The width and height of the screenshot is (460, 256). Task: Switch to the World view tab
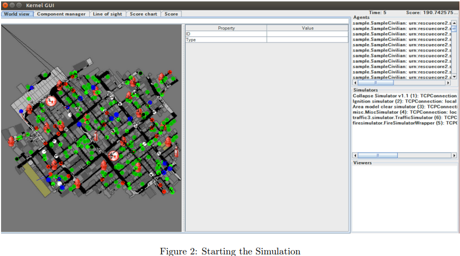pyautogui.click(x=17, y=14)
